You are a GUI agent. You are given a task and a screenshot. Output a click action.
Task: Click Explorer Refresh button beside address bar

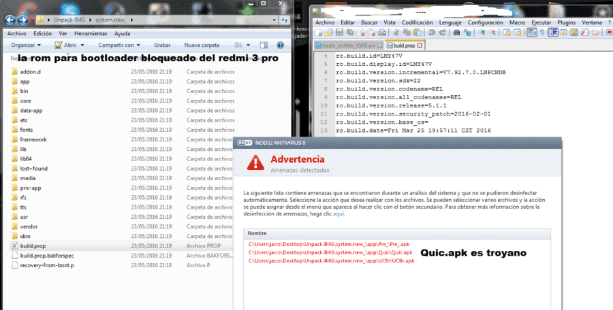[285, 20]
